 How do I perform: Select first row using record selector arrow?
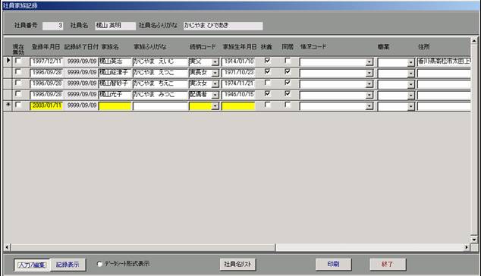(8, 61)
